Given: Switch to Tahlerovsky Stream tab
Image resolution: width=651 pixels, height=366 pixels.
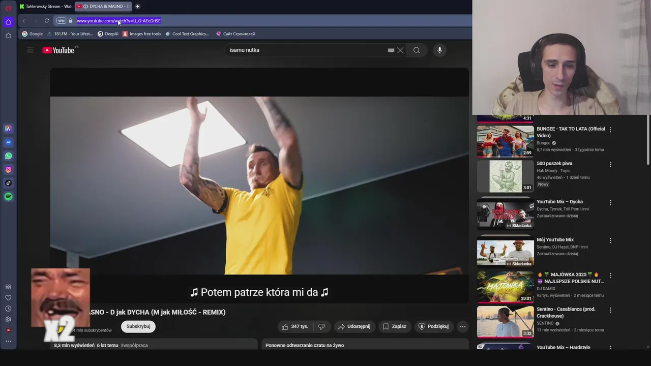Looking at the screenshot, I should (x=46, y=7).
